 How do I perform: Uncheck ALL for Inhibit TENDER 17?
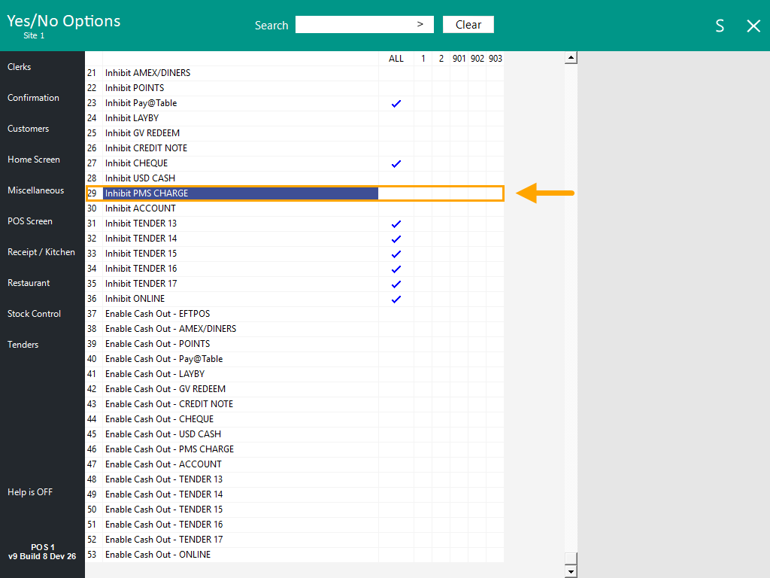pyautogui.click(x=396, y=284)
